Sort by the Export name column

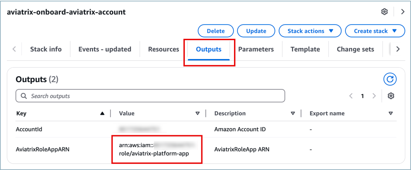390,113
